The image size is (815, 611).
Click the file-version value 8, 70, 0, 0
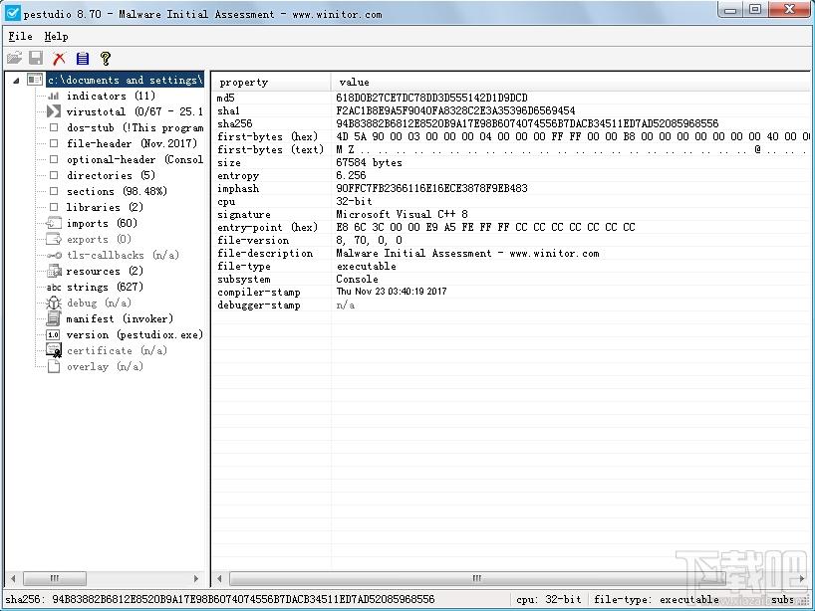click(369, 240)
